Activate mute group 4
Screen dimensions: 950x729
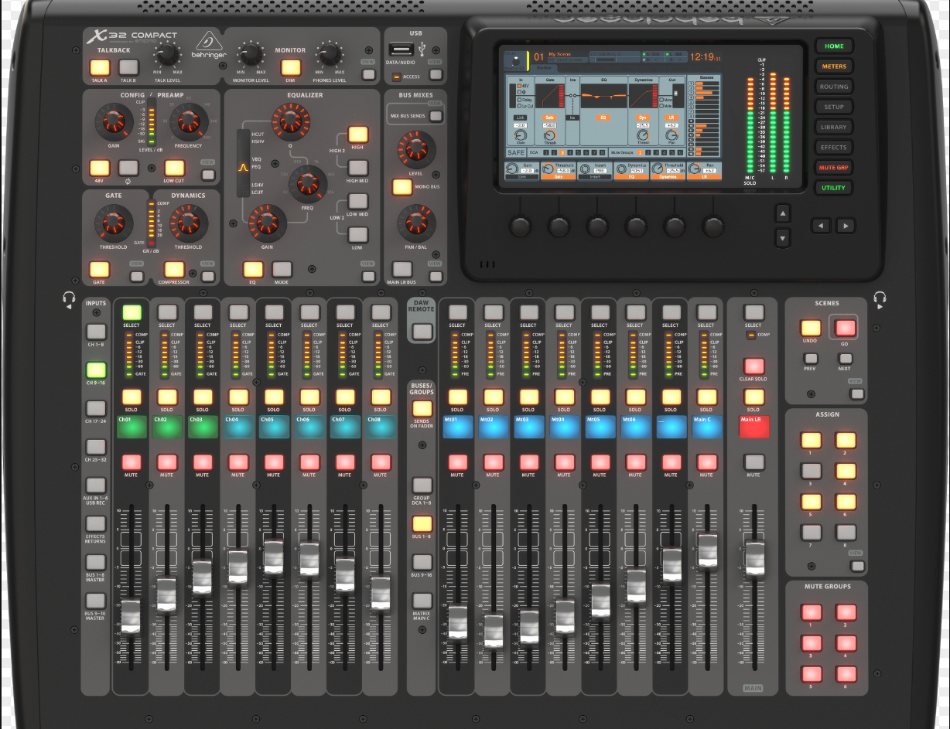(x=845, y=643)
